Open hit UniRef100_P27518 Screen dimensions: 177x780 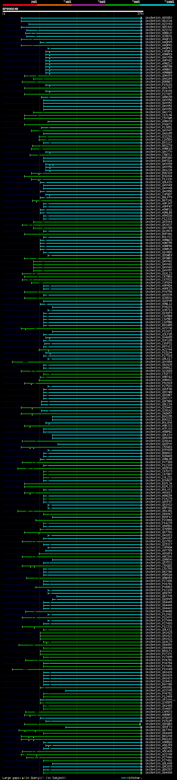(158, 356)
